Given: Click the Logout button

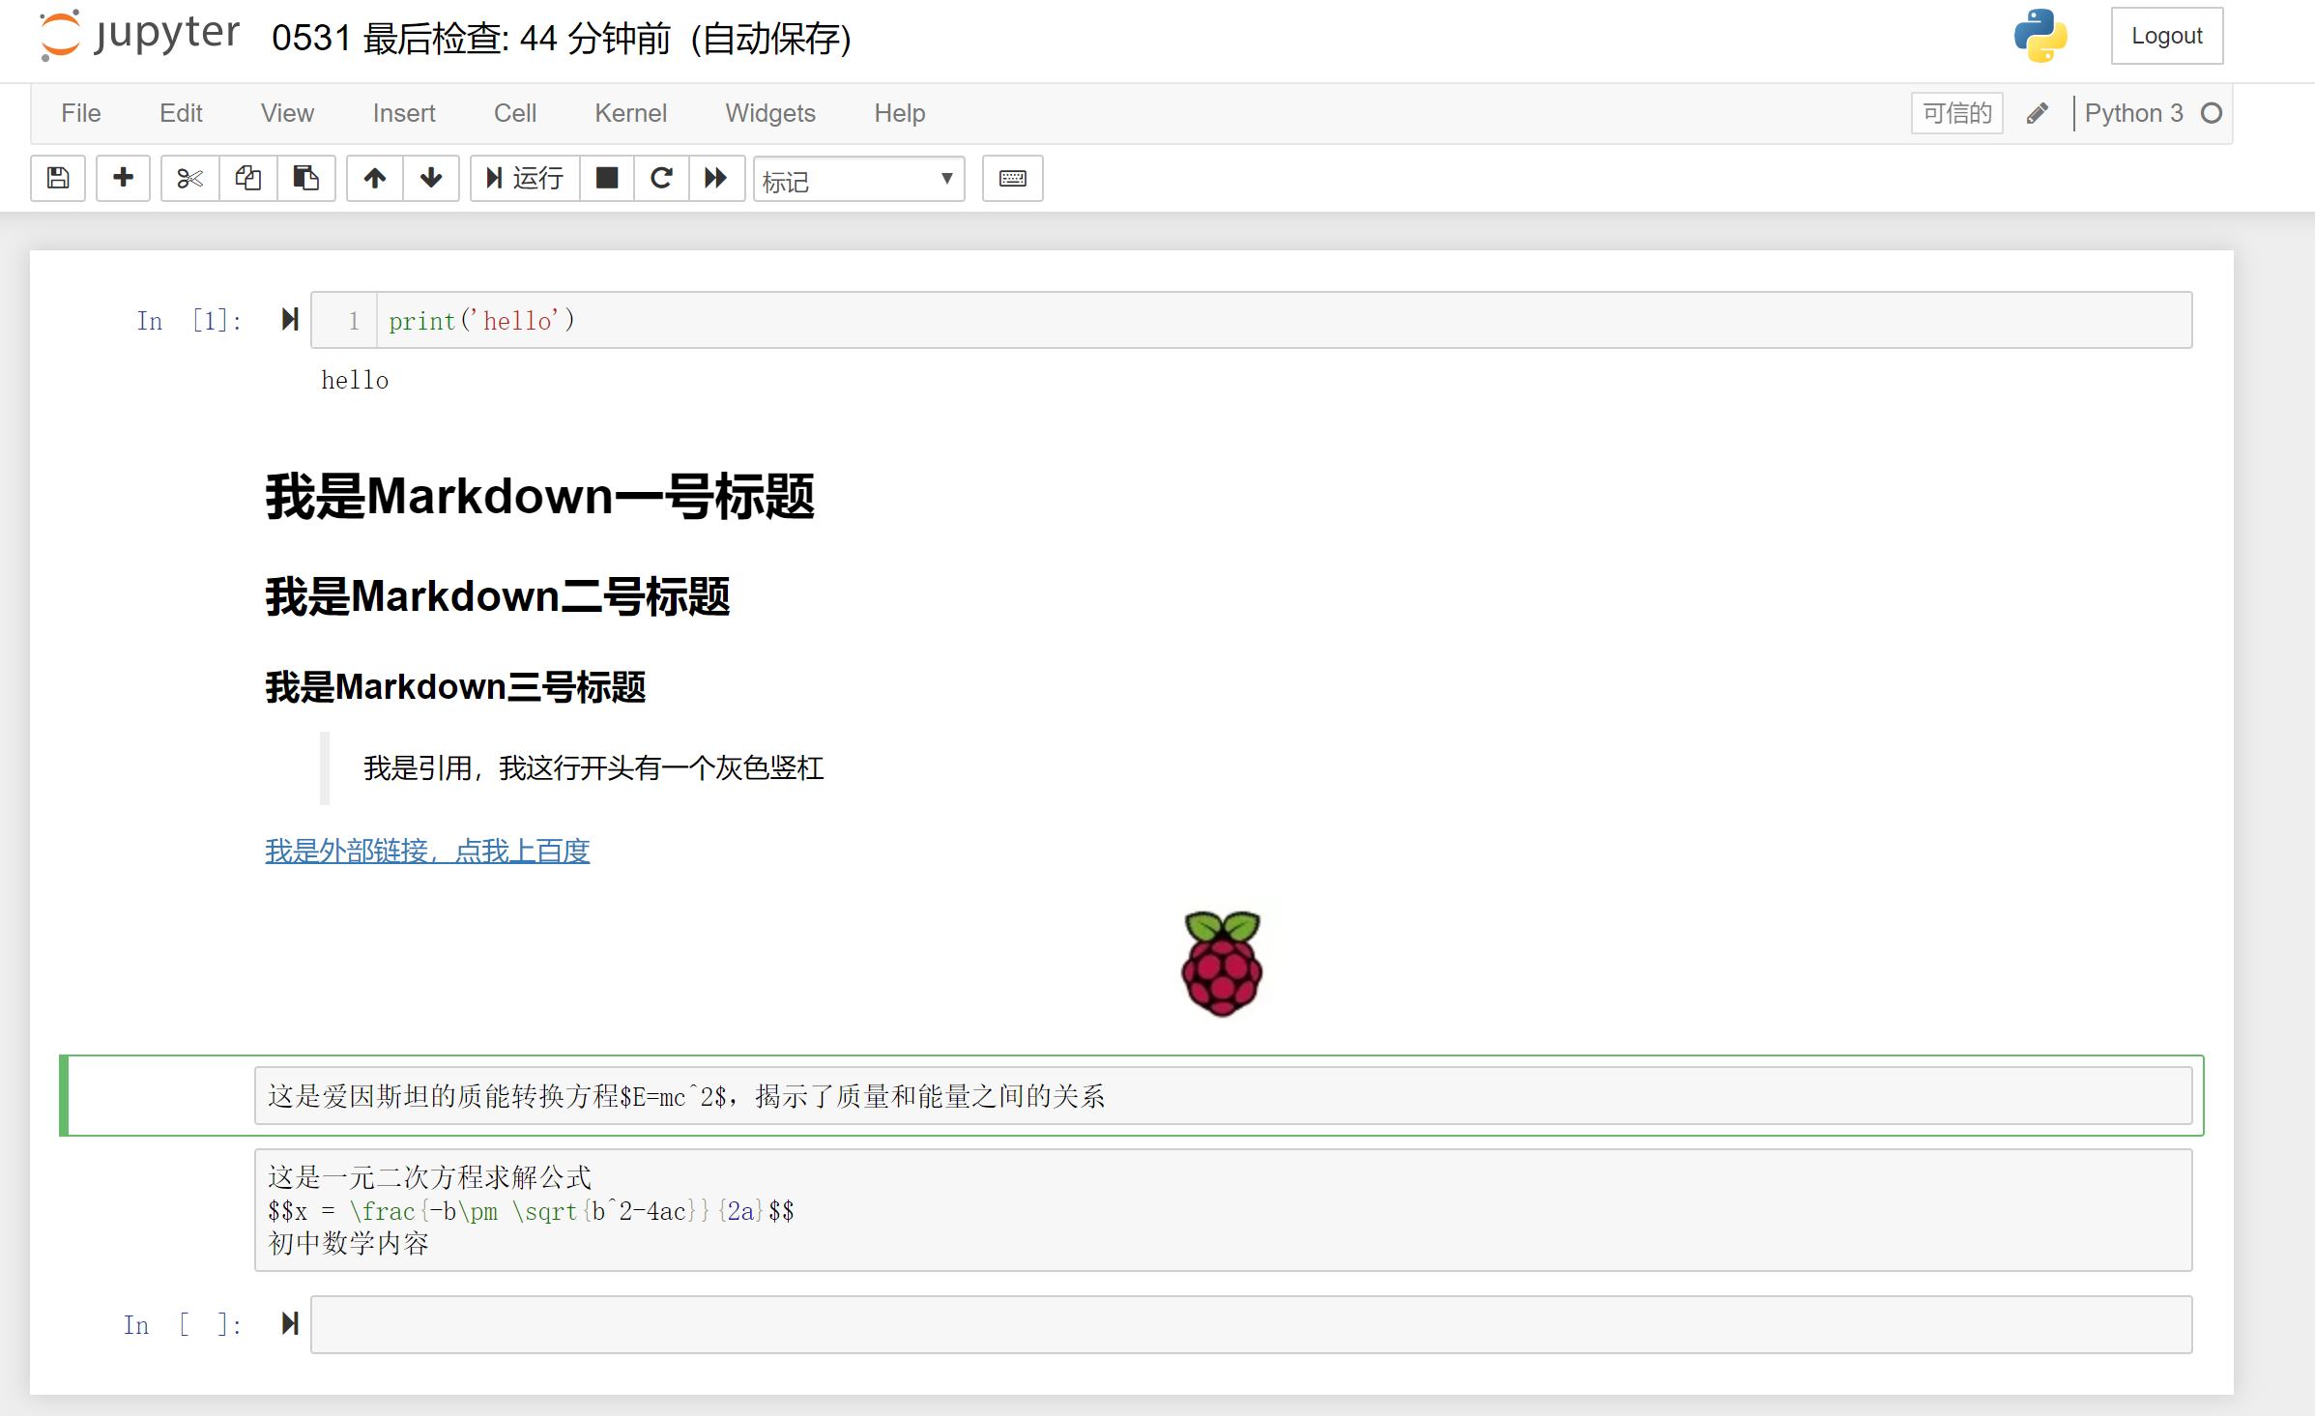Looking at the screenshot, I should click(2167, 36).
